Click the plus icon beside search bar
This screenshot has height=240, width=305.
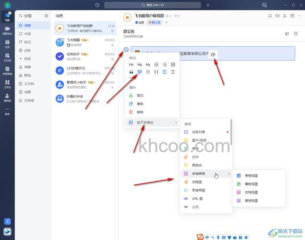[x=208, y=5]
